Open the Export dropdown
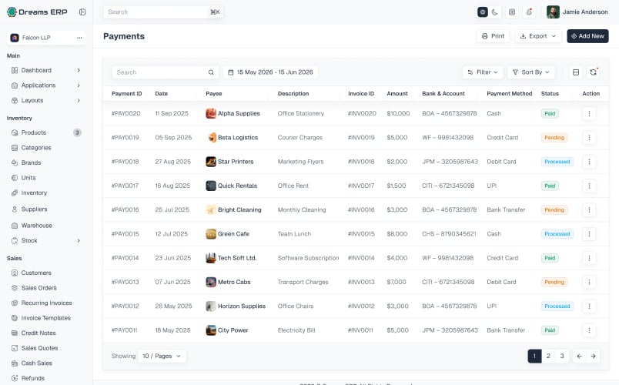Screen dimensions: 619x385 [538, 36]
